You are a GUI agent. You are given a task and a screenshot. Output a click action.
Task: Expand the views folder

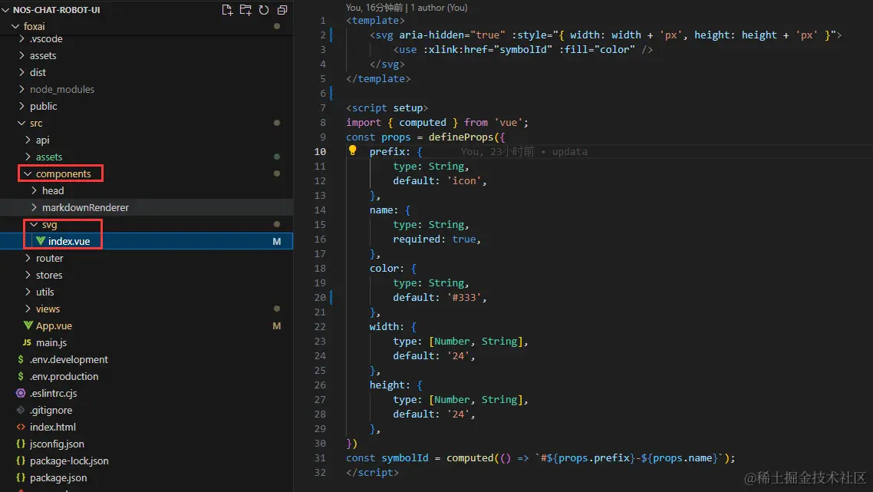point(28,309)
